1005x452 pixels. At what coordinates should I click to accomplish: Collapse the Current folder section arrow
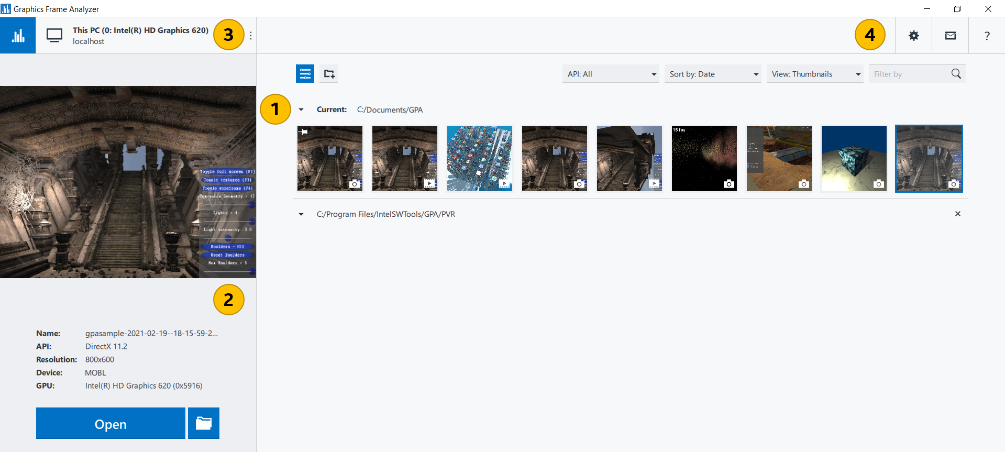pyautogui.click(x=301, y=109)
